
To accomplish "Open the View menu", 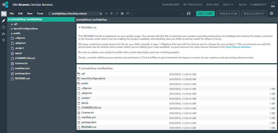I will pos(30,14).
